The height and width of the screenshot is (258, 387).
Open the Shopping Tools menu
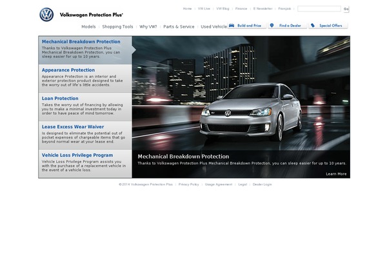117,26
